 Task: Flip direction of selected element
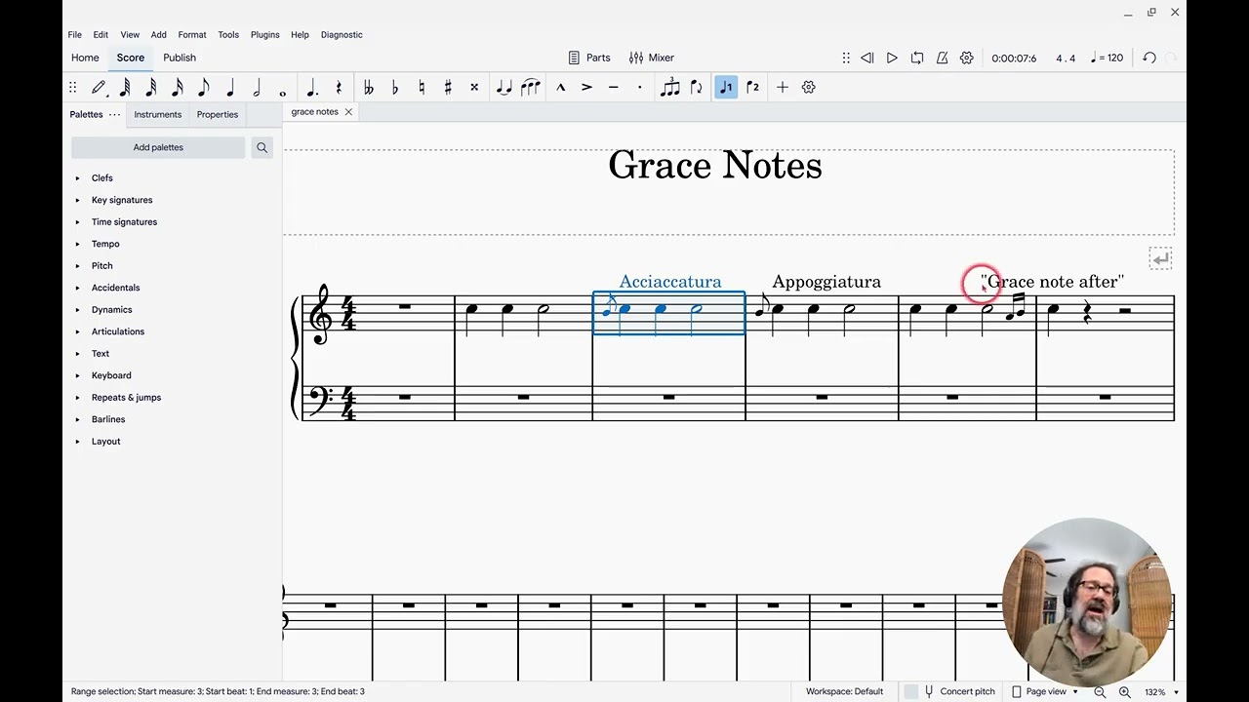[x=696, y=88]
